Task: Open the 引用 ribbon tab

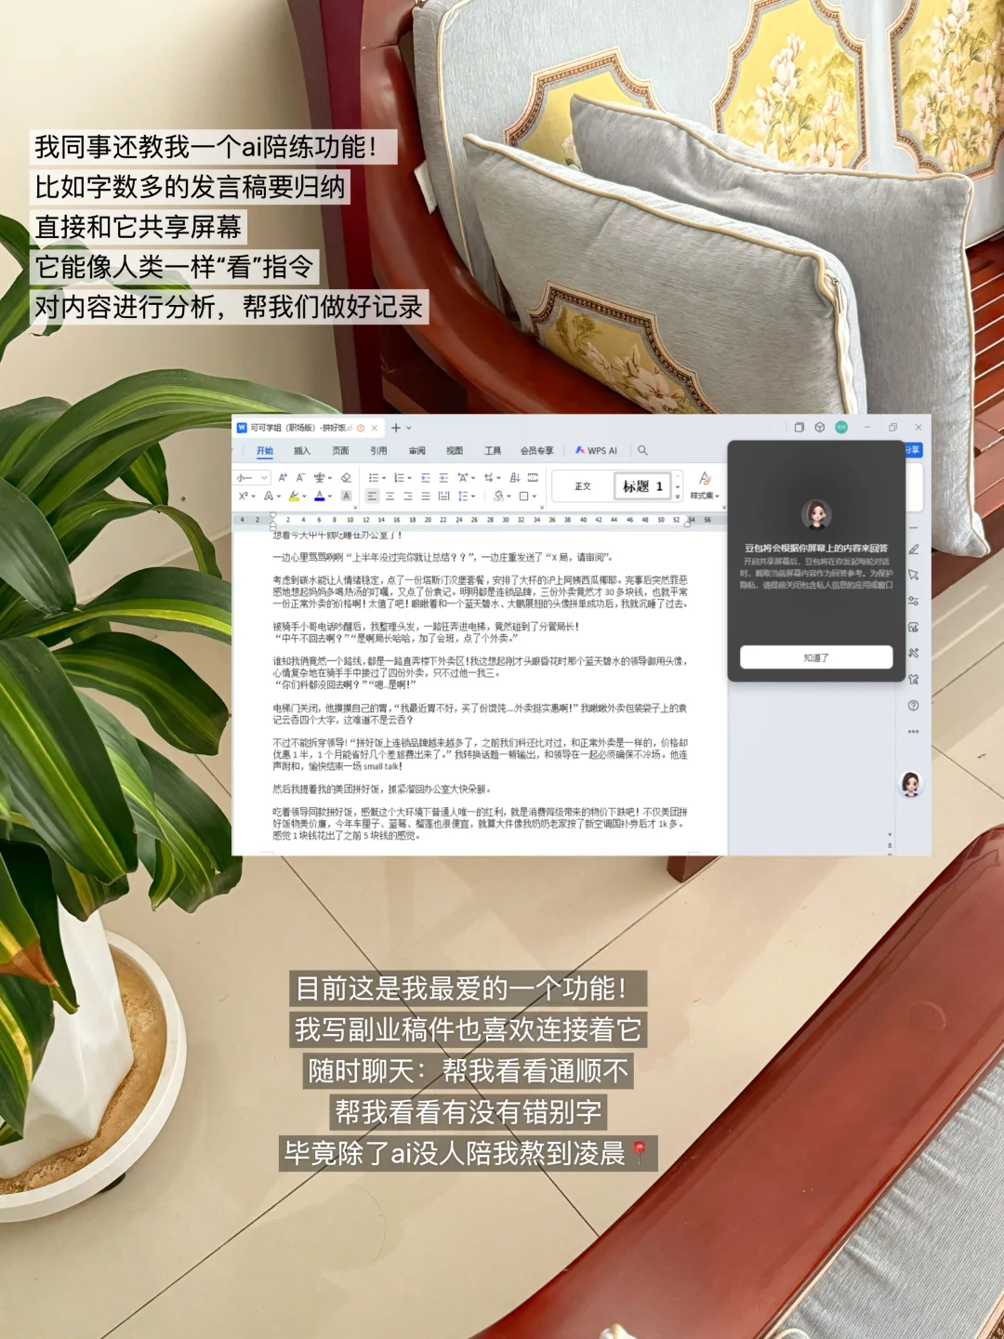Action: (378, 451)
